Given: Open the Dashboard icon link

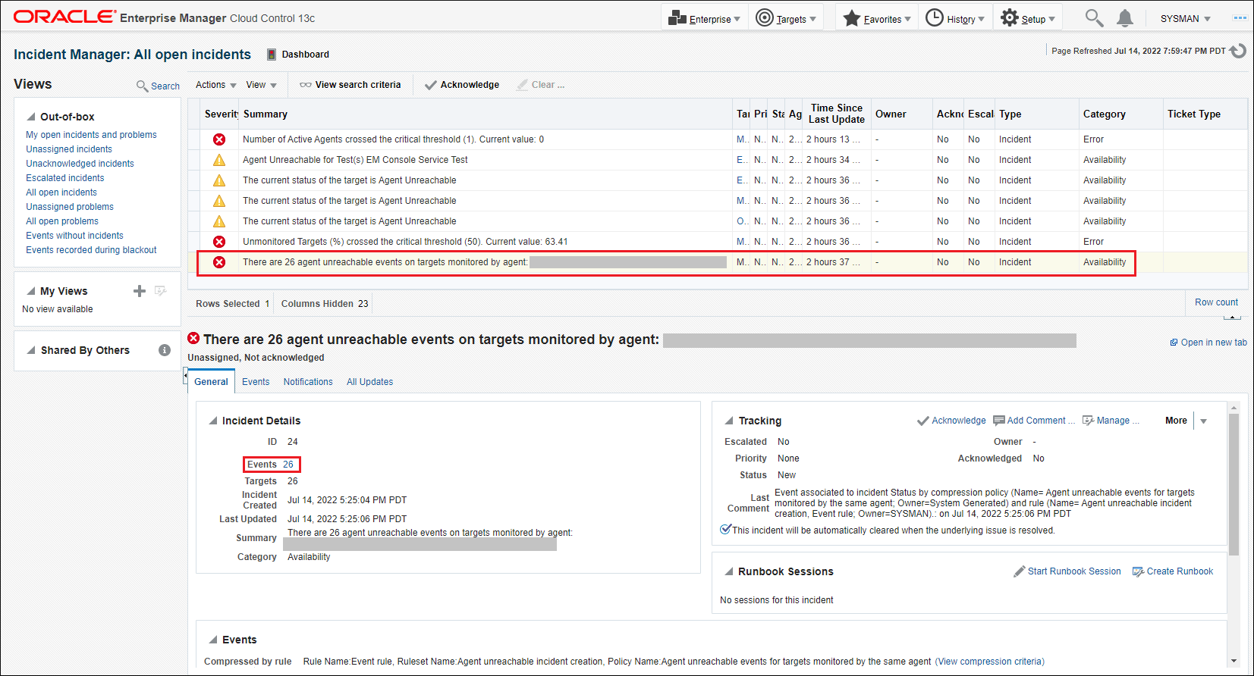Looking at the screenshot, I should point(271,55).
